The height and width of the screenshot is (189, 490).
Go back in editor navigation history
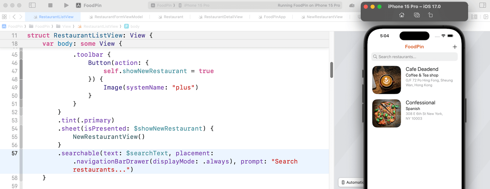tap(14, 17)
